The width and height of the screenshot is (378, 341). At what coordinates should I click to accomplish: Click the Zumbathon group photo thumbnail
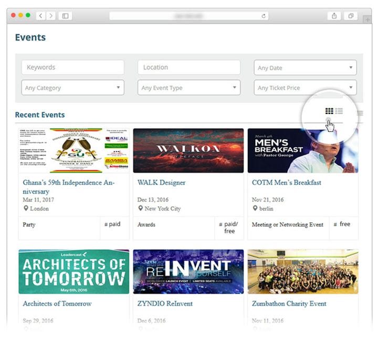303,272
